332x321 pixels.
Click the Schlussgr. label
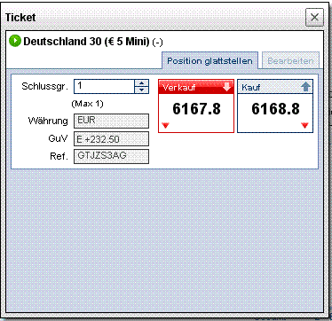pos(44,86)
